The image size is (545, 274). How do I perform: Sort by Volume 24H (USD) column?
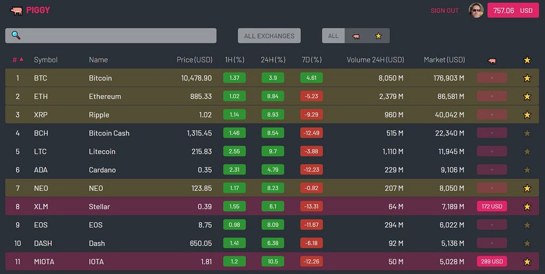pyautogui.click(x=376, y=60)
